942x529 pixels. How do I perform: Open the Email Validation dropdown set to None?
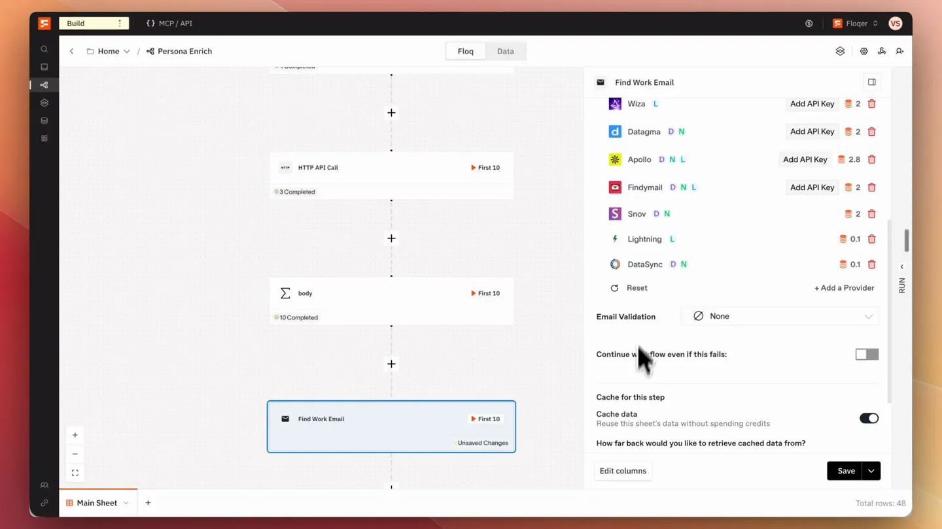point(780,316)
